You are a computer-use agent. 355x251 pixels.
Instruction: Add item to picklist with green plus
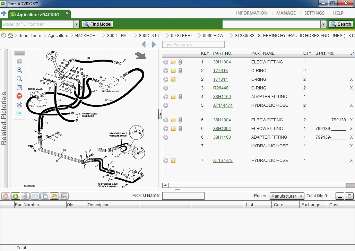[15, 196]
